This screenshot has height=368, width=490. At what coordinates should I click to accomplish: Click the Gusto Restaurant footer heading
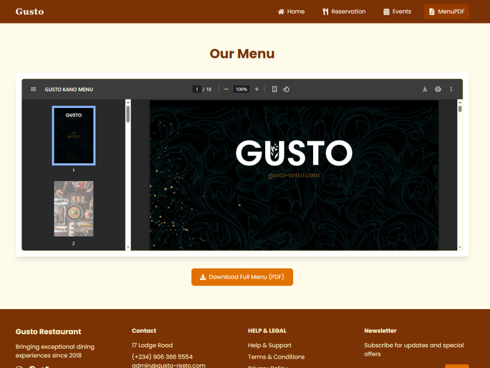click(49, 331)
